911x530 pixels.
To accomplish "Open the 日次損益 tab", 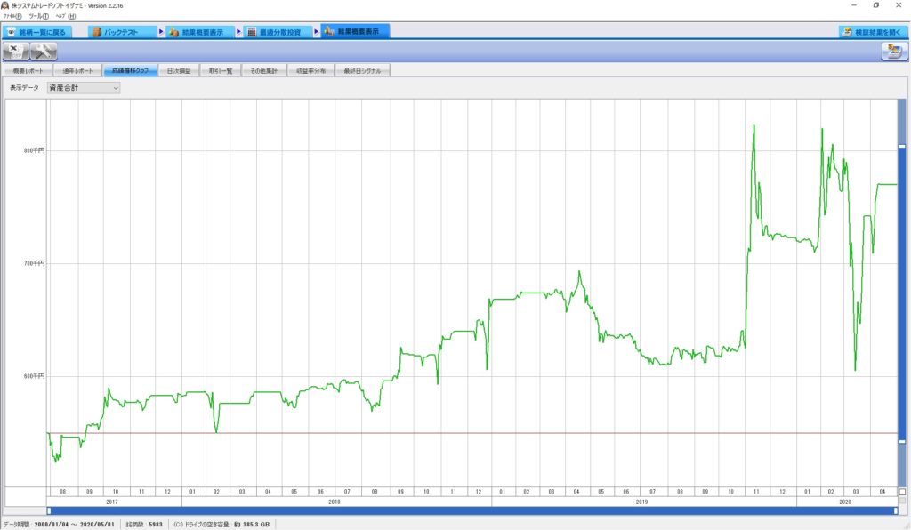I will click(x=179, y=70).
